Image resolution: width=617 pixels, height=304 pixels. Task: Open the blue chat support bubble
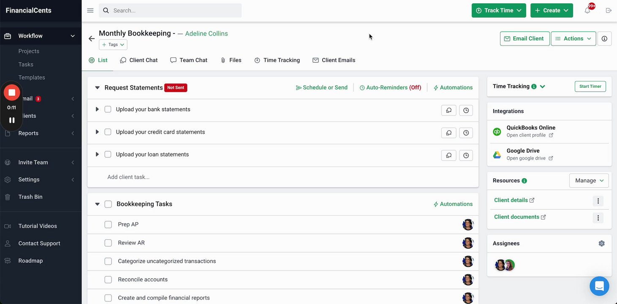pyautogui.click(x=599, y=286)
